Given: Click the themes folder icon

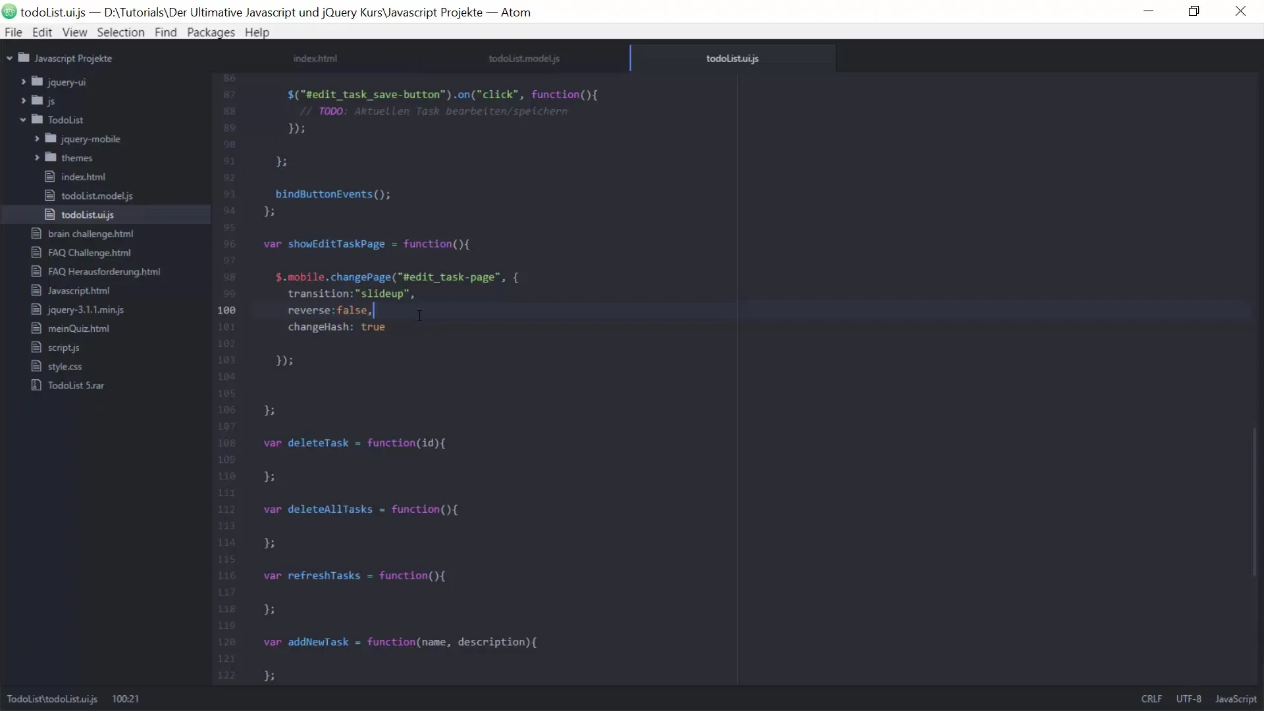Looking at the screenshot, I should tap(51, 157).
